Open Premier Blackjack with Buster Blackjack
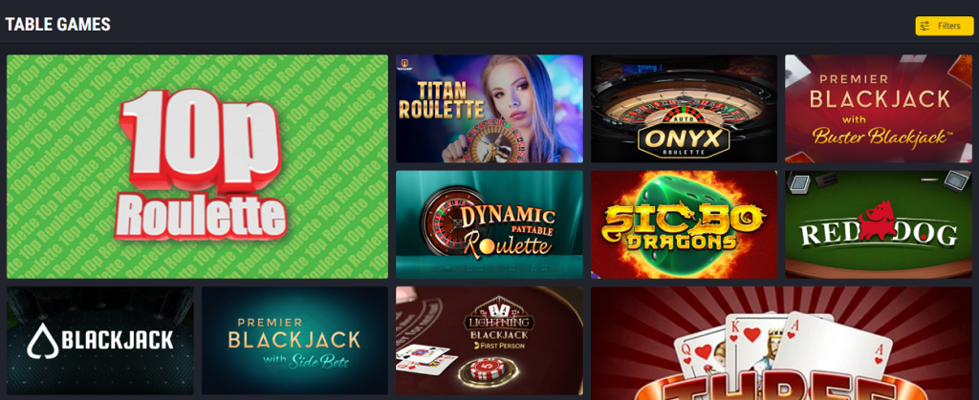 (879, 109)
